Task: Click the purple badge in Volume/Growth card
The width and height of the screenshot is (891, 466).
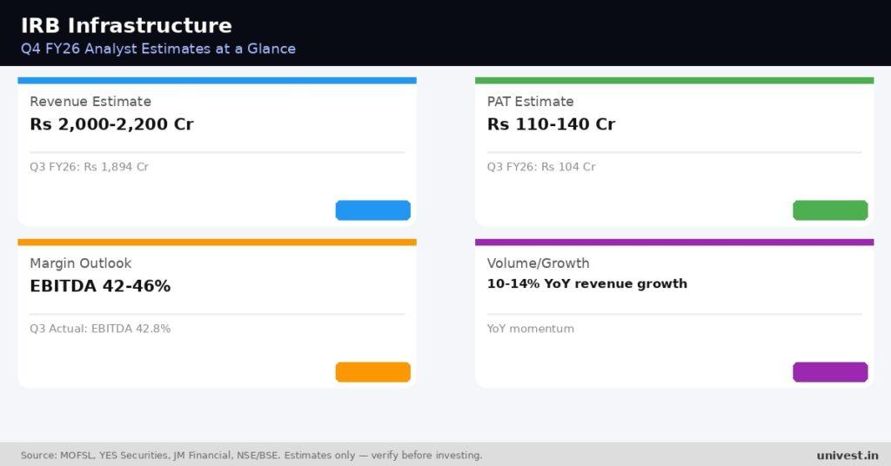Action: coord(830,372)
